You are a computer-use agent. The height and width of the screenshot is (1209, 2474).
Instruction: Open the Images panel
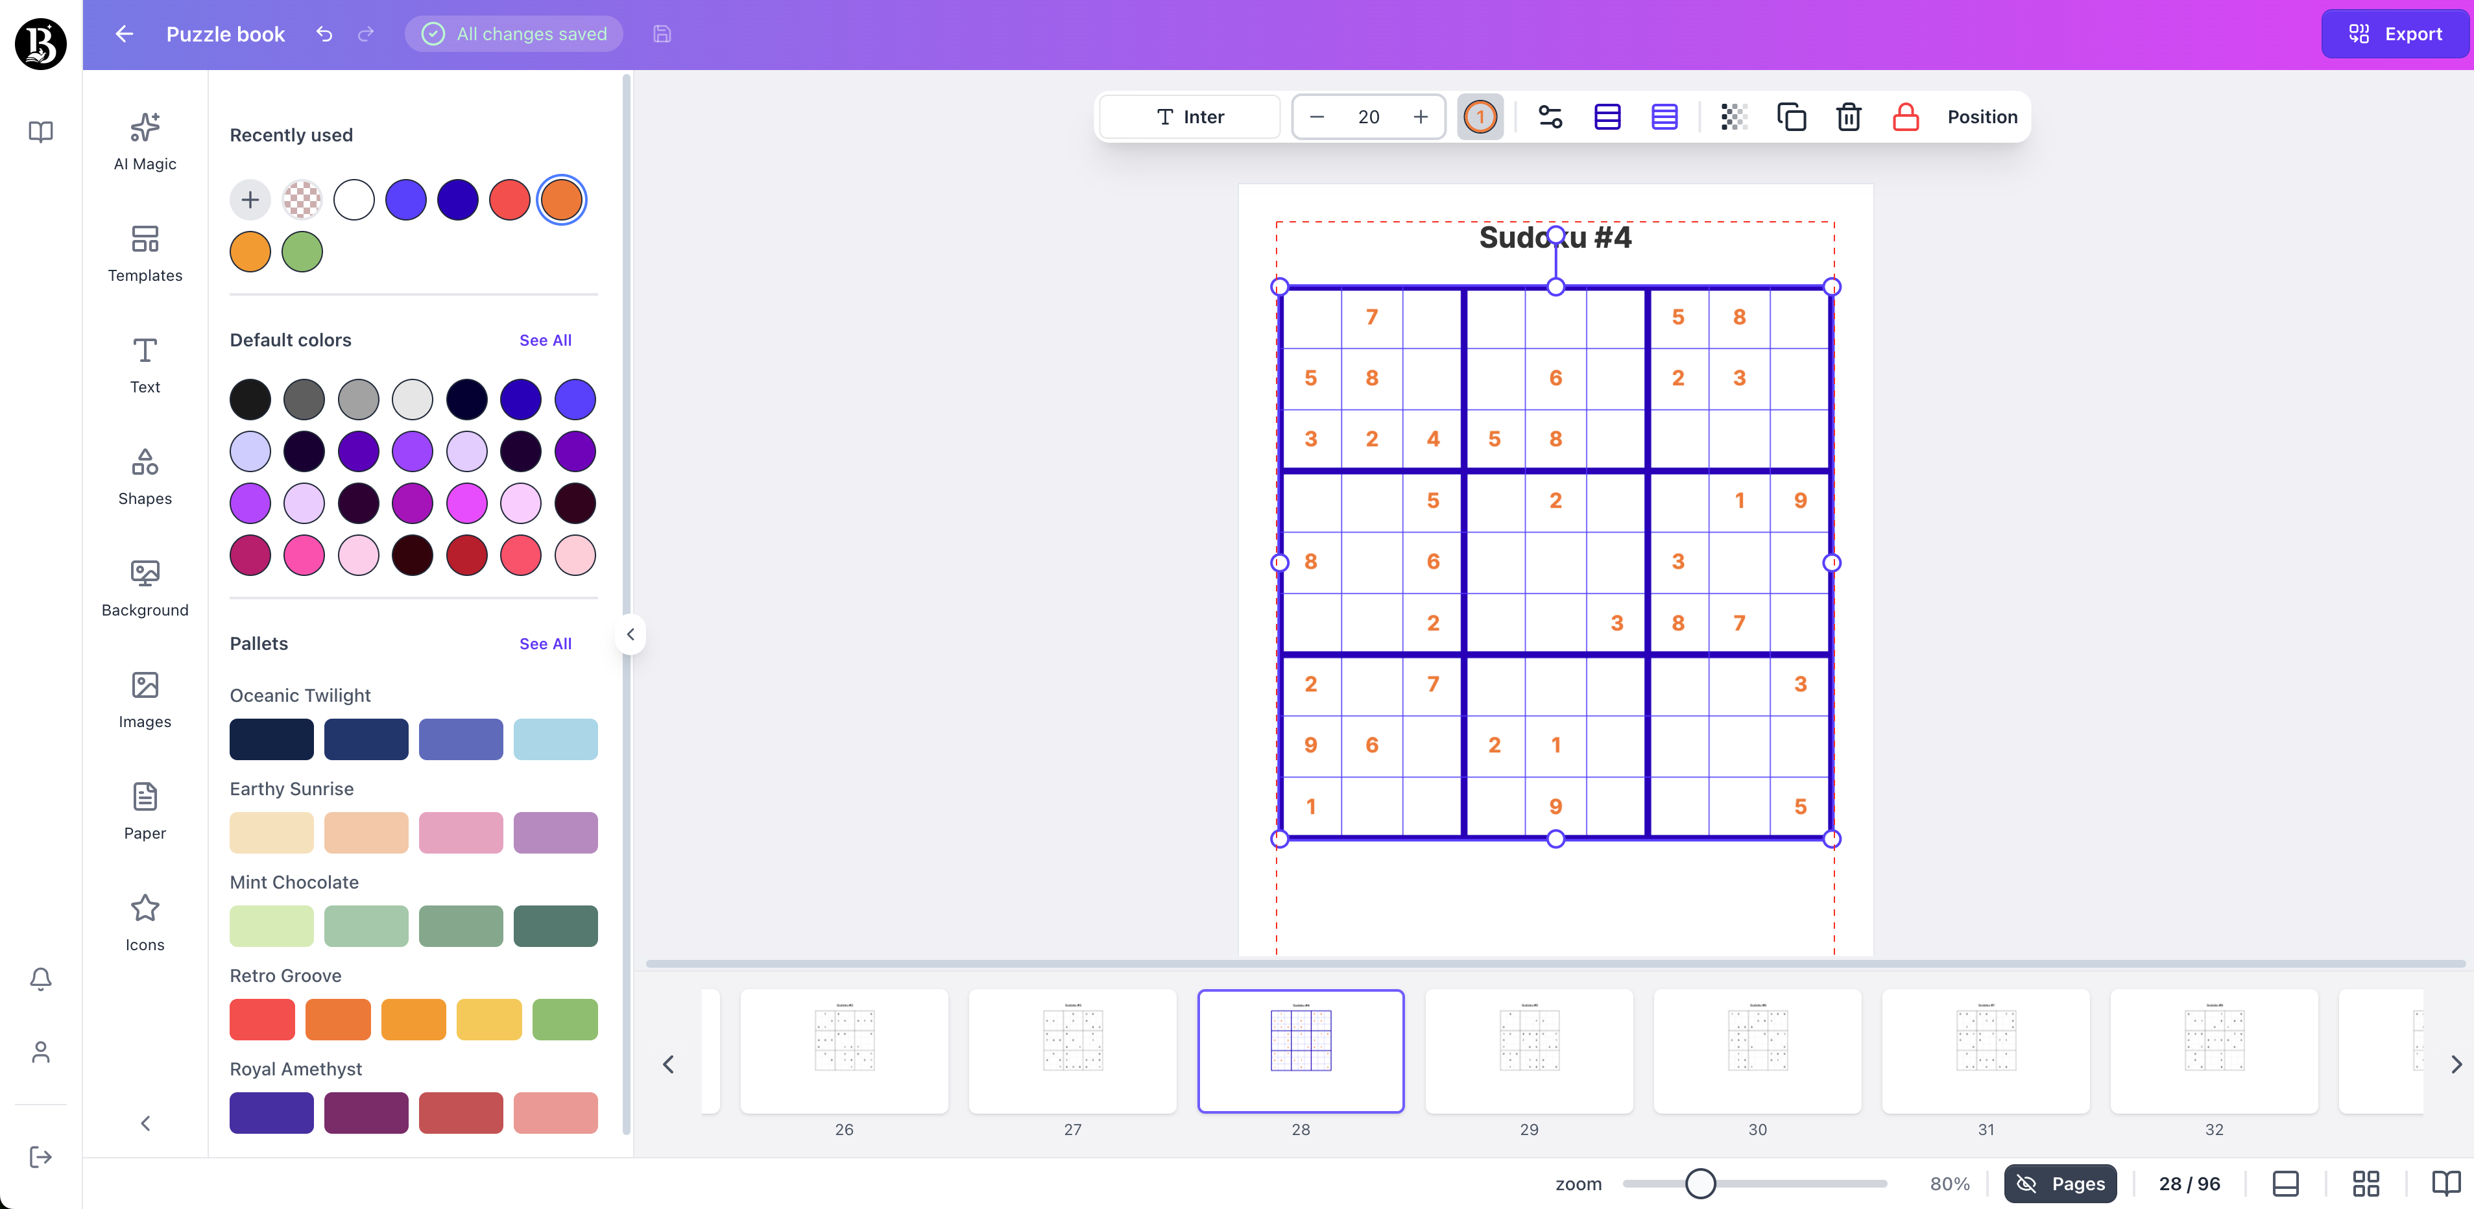point(144,699)
